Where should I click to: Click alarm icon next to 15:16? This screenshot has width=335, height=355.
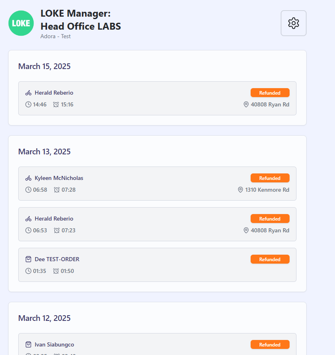click(56, 104)
